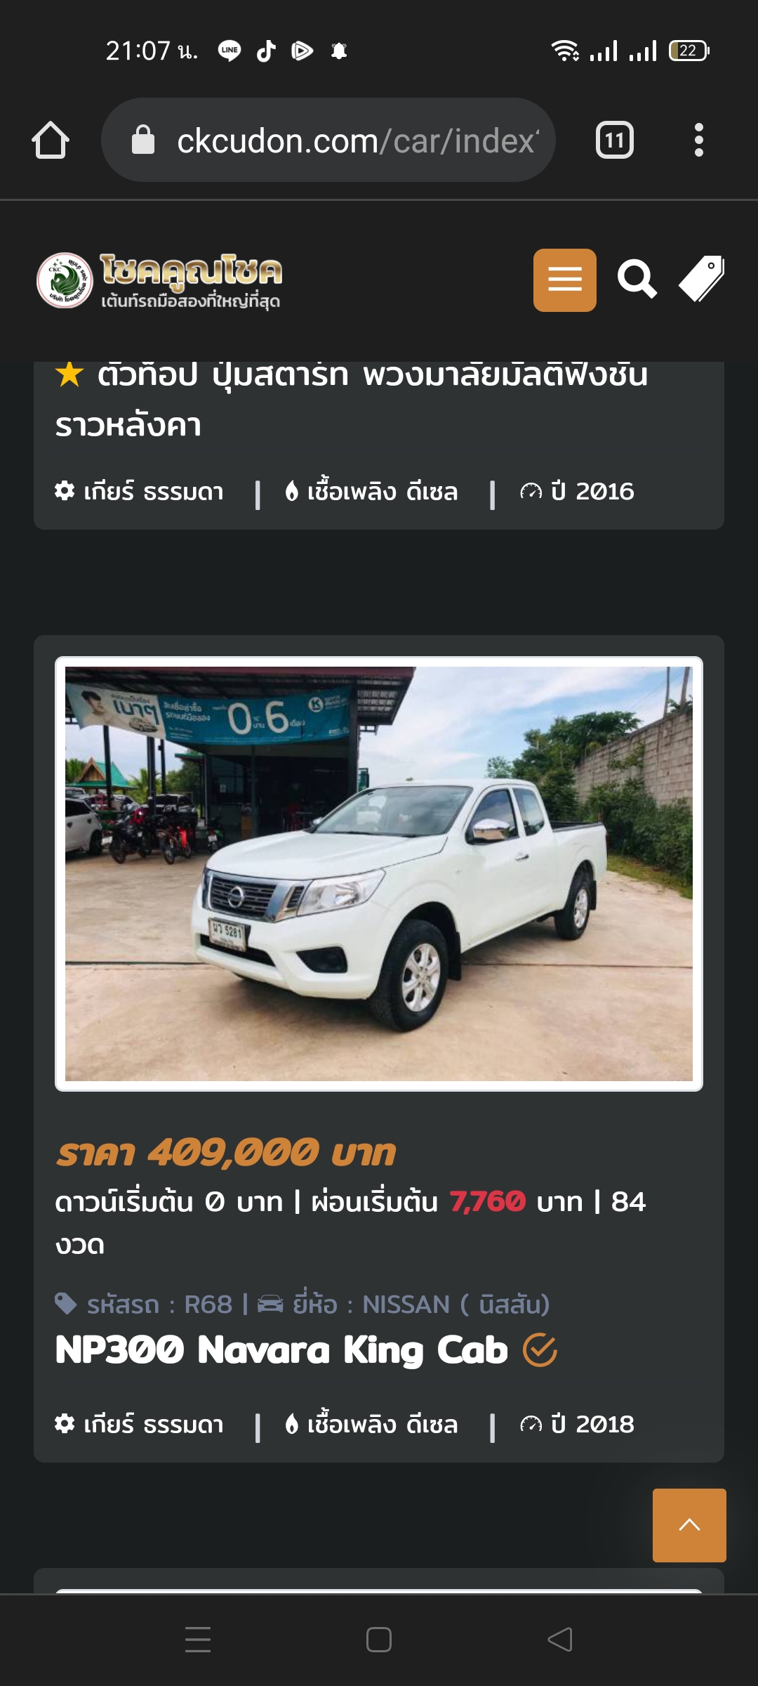
Task: Tap the price 409,000 บาท text
Action: click(226, 1153)
